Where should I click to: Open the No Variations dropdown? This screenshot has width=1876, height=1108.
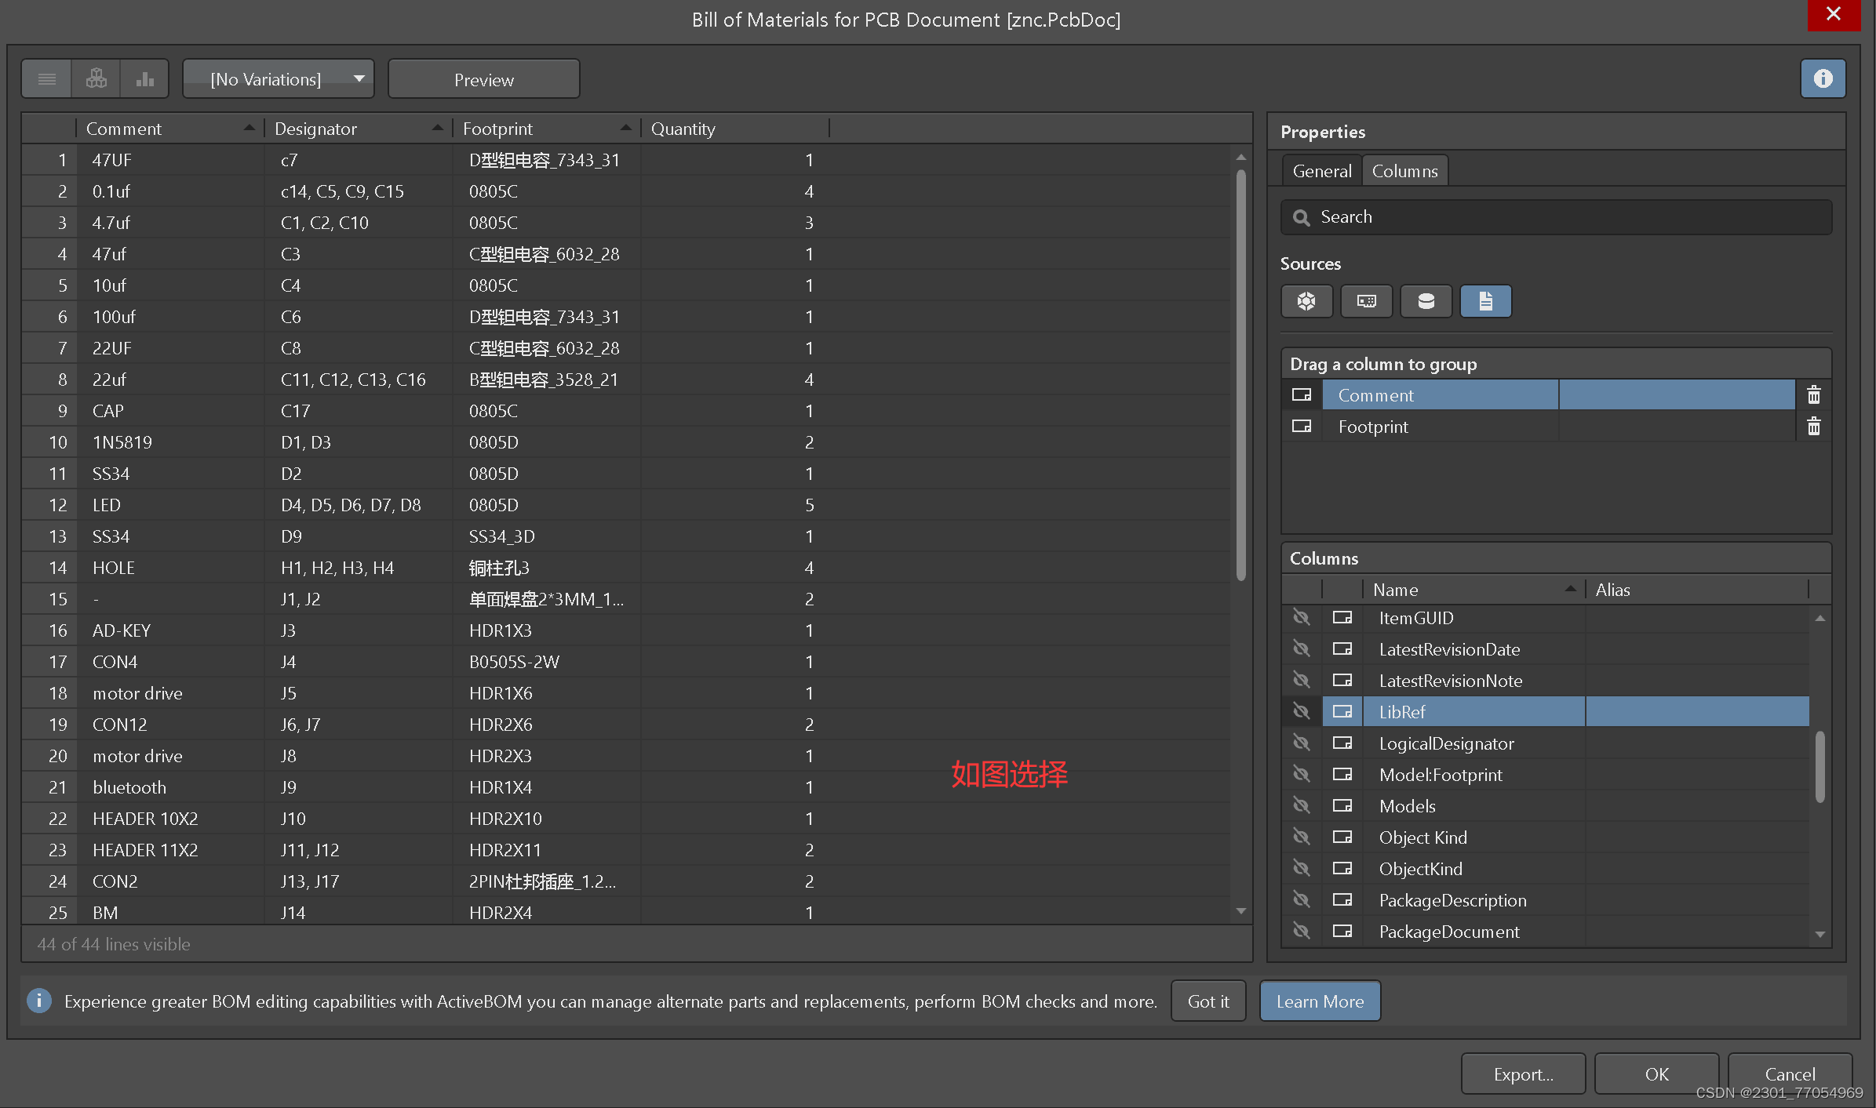coord(279,79)
